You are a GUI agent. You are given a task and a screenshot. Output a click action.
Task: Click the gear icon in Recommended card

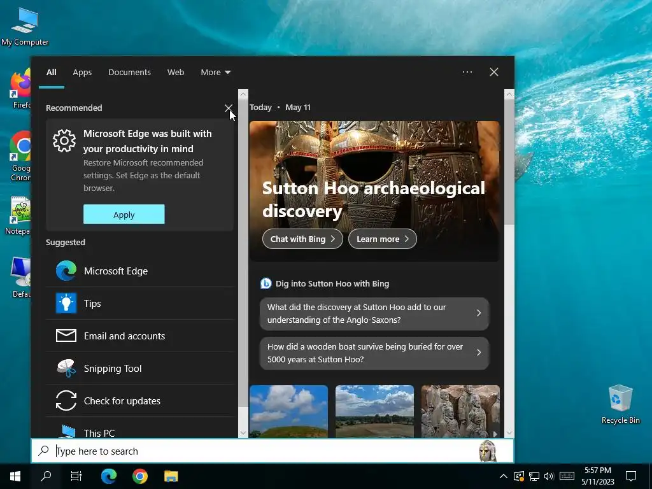tap(64, 141)
